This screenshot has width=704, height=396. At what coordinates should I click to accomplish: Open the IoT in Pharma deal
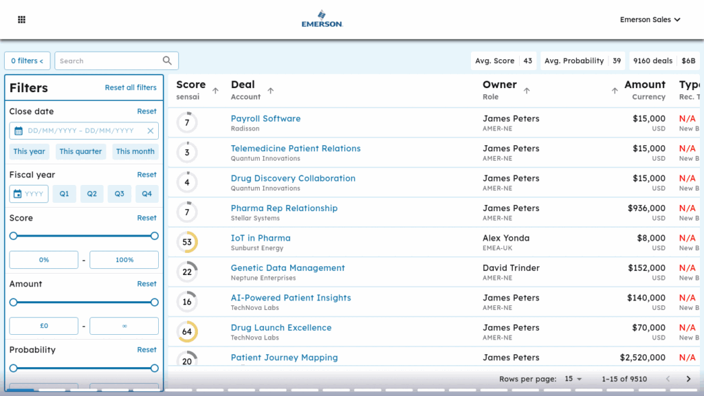click(x=261, y=238)
